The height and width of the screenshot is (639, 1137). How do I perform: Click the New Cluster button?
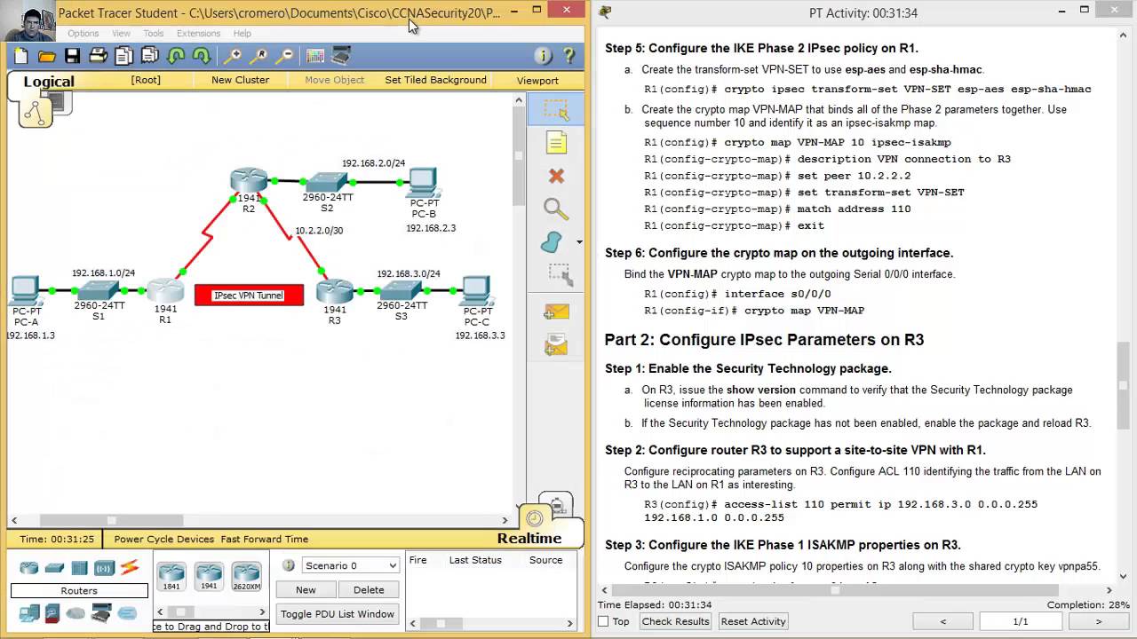point(240,80)
